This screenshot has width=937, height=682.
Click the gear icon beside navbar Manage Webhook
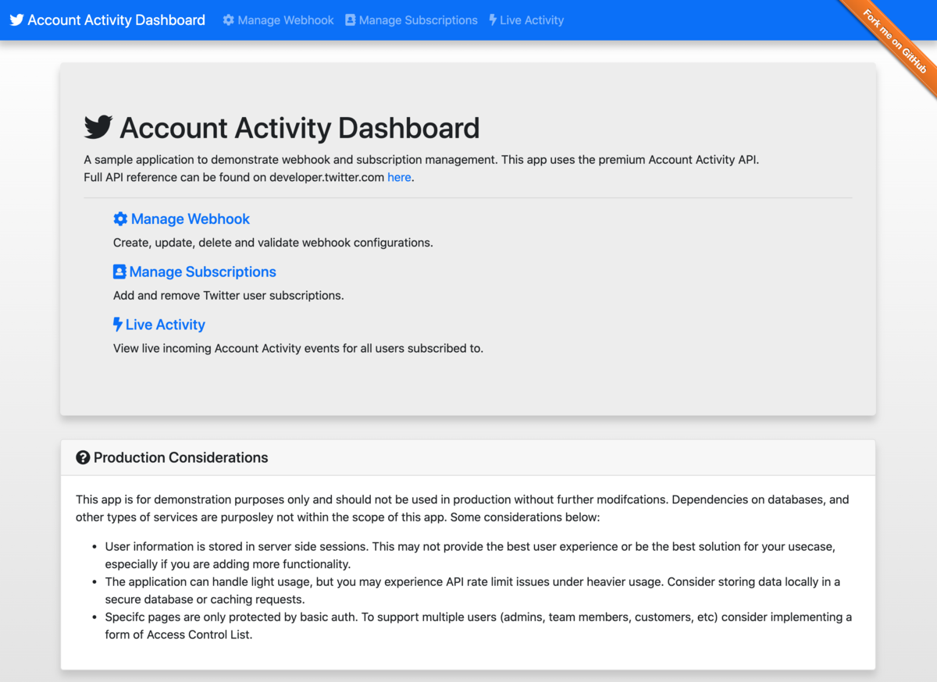pos(228,20)
